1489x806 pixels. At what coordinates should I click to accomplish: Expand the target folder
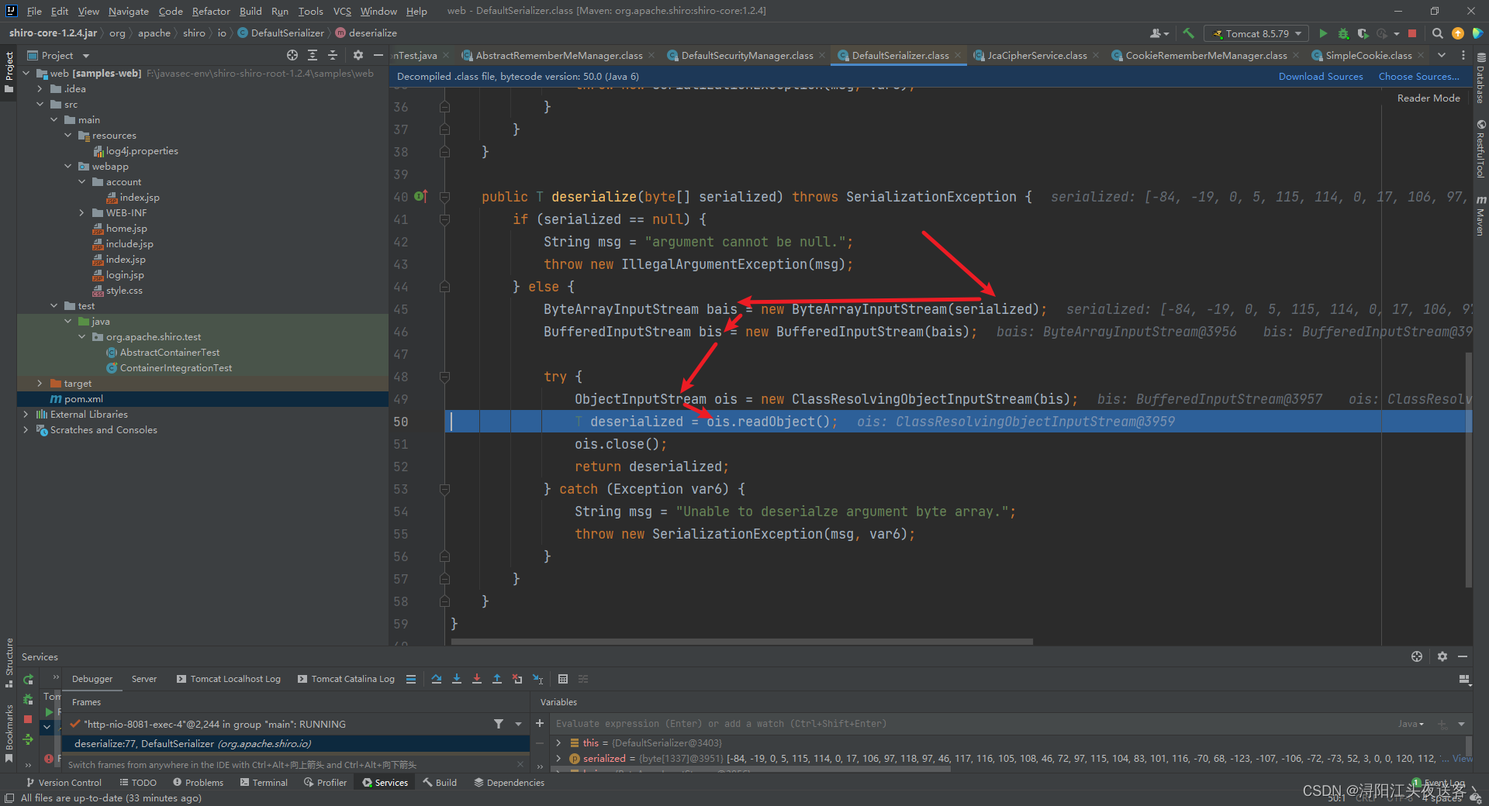coord(40,383)
